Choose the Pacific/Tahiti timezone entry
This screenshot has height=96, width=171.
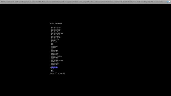click(56, 31)
